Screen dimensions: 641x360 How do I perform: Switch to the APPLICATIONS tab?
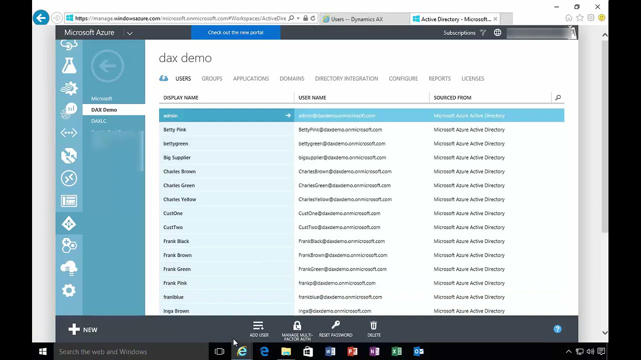coord(251,78)
